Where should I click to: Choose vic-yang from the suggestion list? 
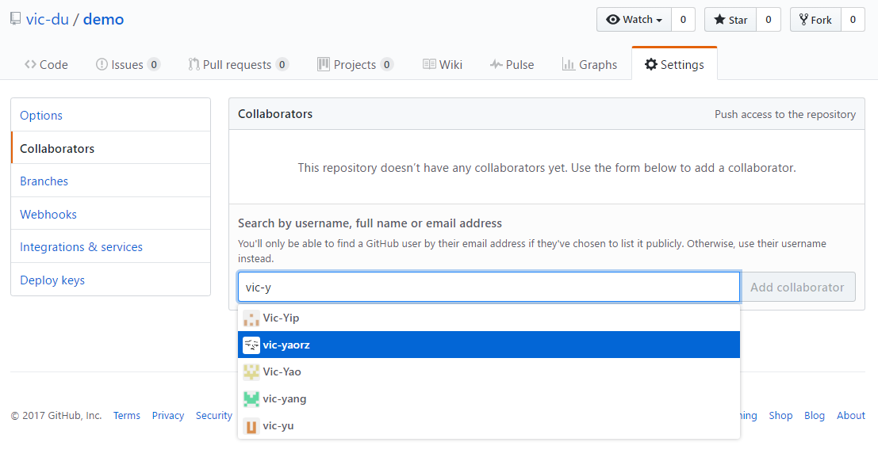coord(489,399)
